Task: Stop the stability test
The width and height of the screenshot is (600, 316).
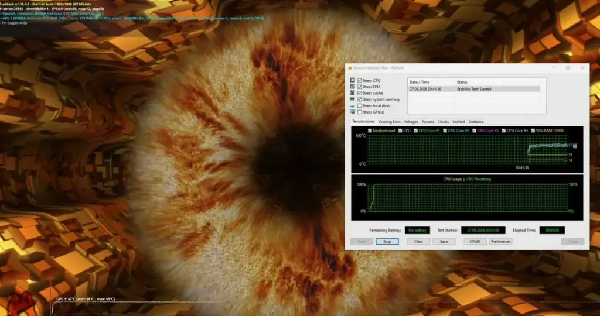Action: point(387,242)
